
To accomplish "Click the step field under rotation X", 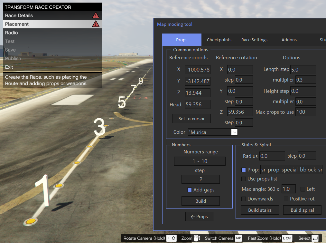I will point(244,80).
